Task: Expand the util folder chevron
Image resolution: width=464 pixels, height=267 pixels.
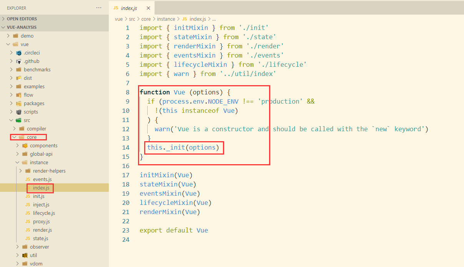Action: [18, 255]
